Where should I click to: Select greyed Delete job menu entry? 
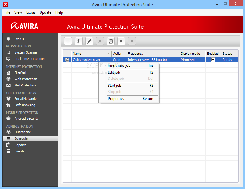click(x=129, y=79)
